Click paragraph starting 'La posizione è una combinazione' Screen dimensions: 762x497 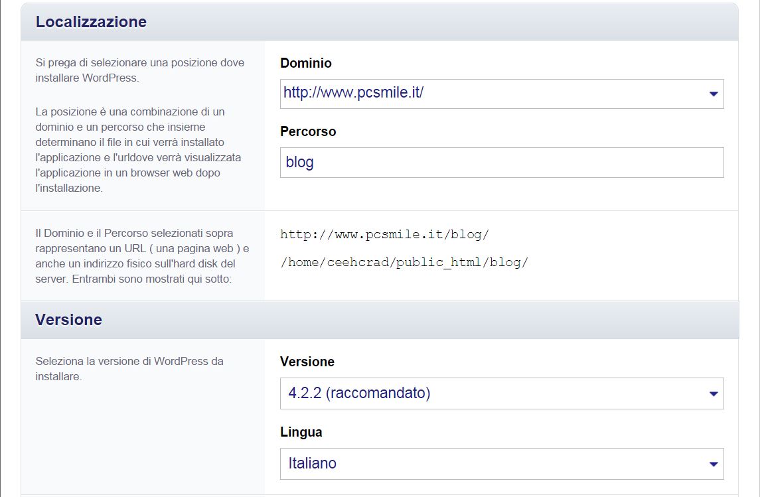pyautogui.click(x=138, y=150)
